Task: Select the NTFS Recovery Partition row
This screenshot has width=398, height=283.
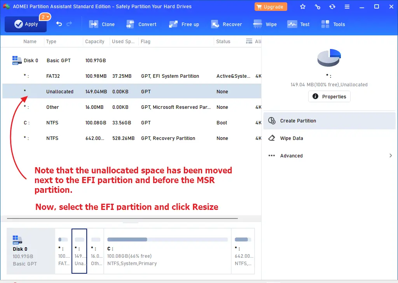Action: [132, 138]
